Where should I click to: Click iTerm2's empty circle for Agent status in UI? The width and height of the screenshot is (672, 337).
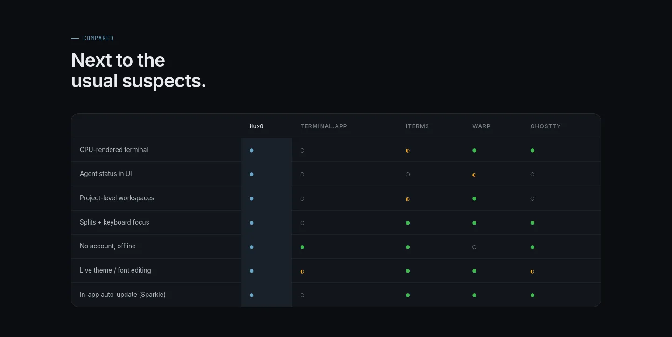tap(408, 174)
